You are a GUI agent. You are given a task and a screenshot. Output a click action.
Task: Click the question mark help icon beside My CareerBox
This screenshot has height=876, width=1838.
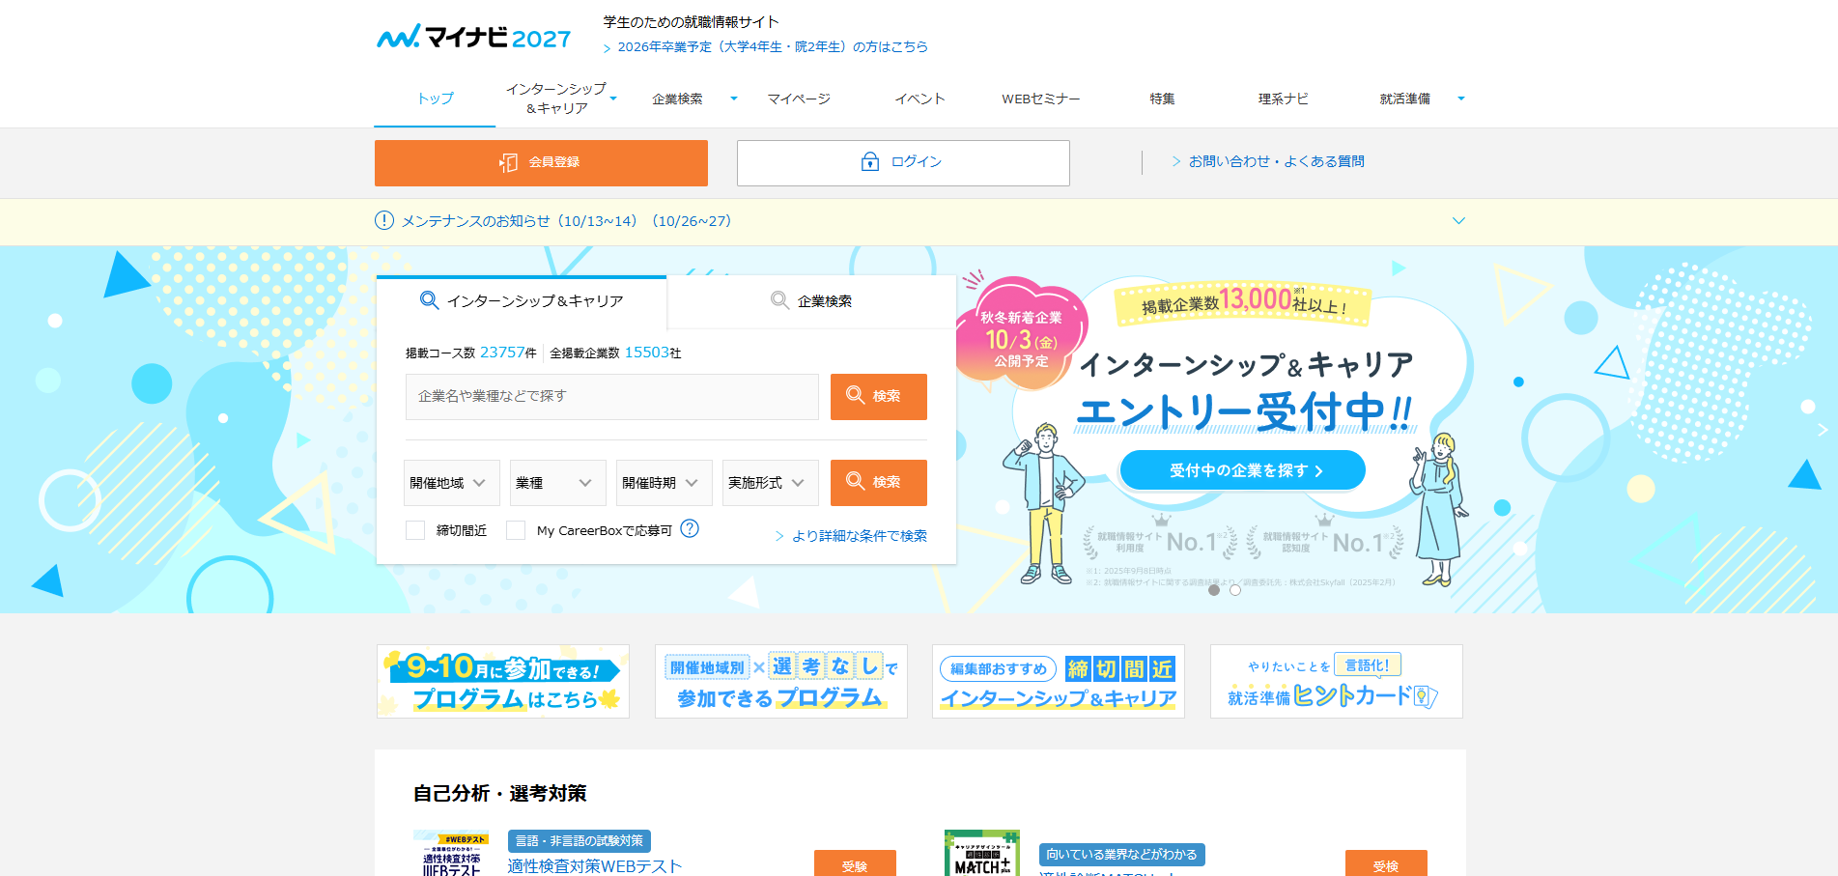pos(689,529)
